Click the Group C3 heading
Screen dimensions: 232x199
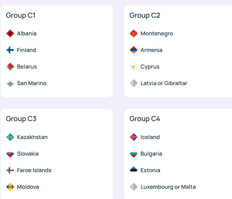[21, 119]
